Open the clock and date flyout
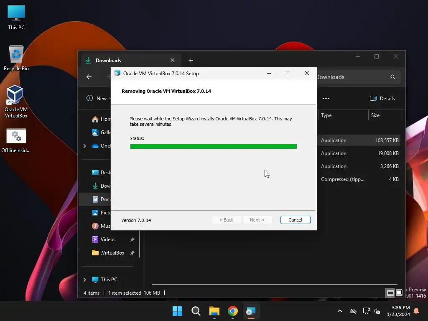428x321 pixels. (x=398, y=311)
